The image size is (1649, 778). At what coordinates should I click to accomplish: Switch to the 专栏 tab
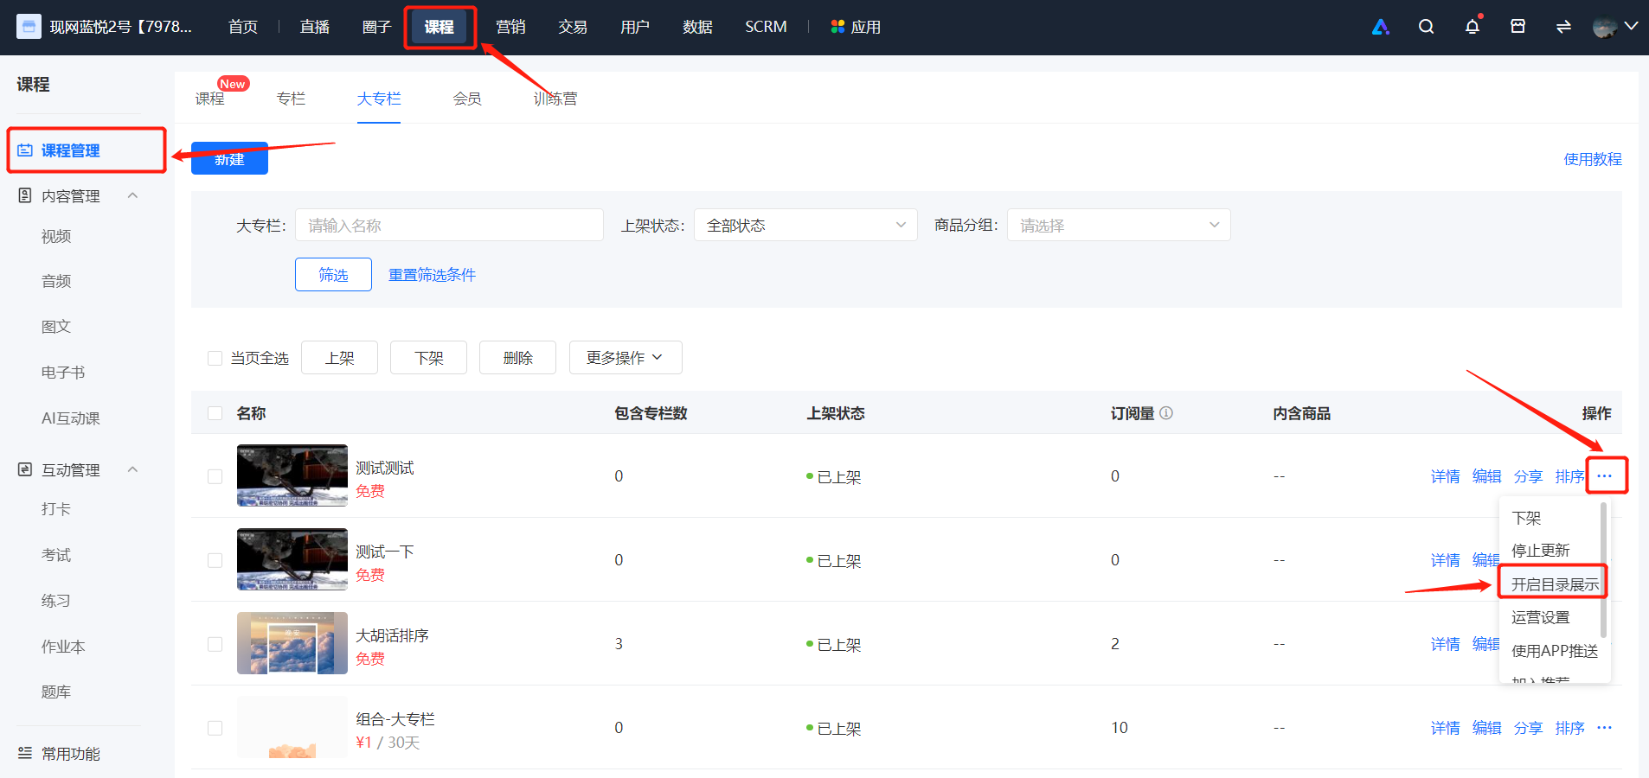[291, 99]
